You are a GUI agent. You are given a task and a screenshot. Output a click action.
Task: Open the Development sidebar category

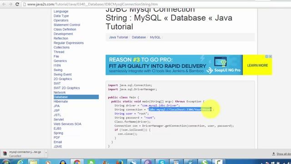pos(63,34)
